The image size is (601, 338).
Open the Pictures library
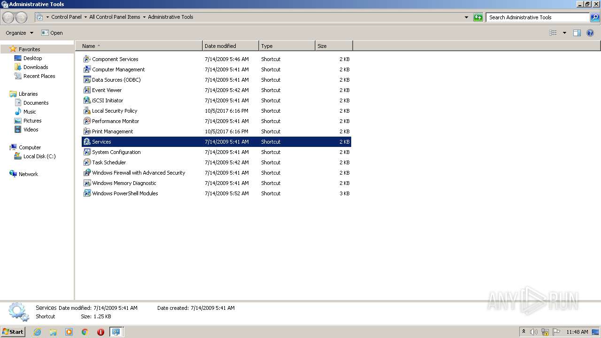32,121
